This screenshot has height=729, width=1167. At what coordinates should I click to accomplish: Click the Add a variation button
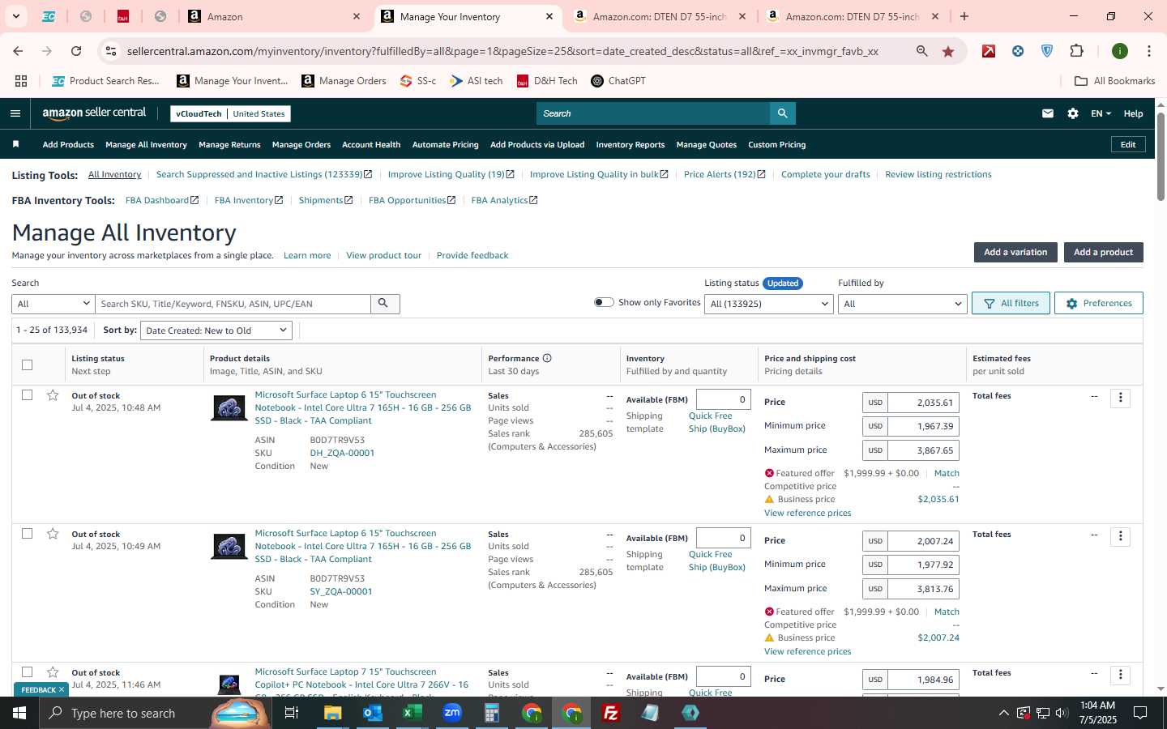pyautogui.click(x=1015, y=252)
